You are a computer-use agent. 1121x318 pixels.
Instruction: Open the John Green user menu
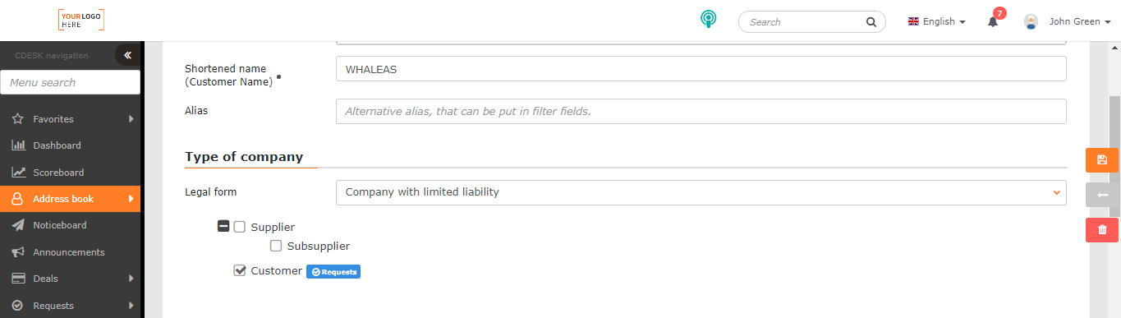[x=1067, y=22]
